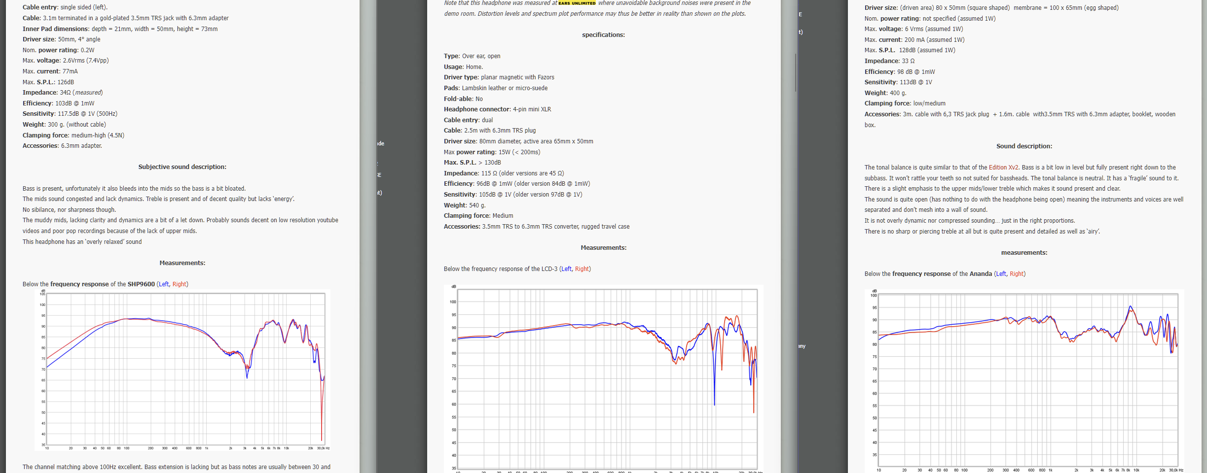Viewport: 1207px width, 473px height.
Task: Click 'Pads: Lambskin leather or micro-suede' line
Action: (495, 88)
